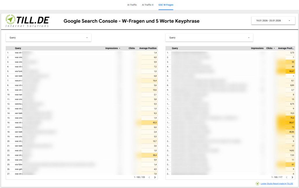299x188 pixels.
Task: Click the sort arrow beside Impressions header
Action: pos(119,48)
